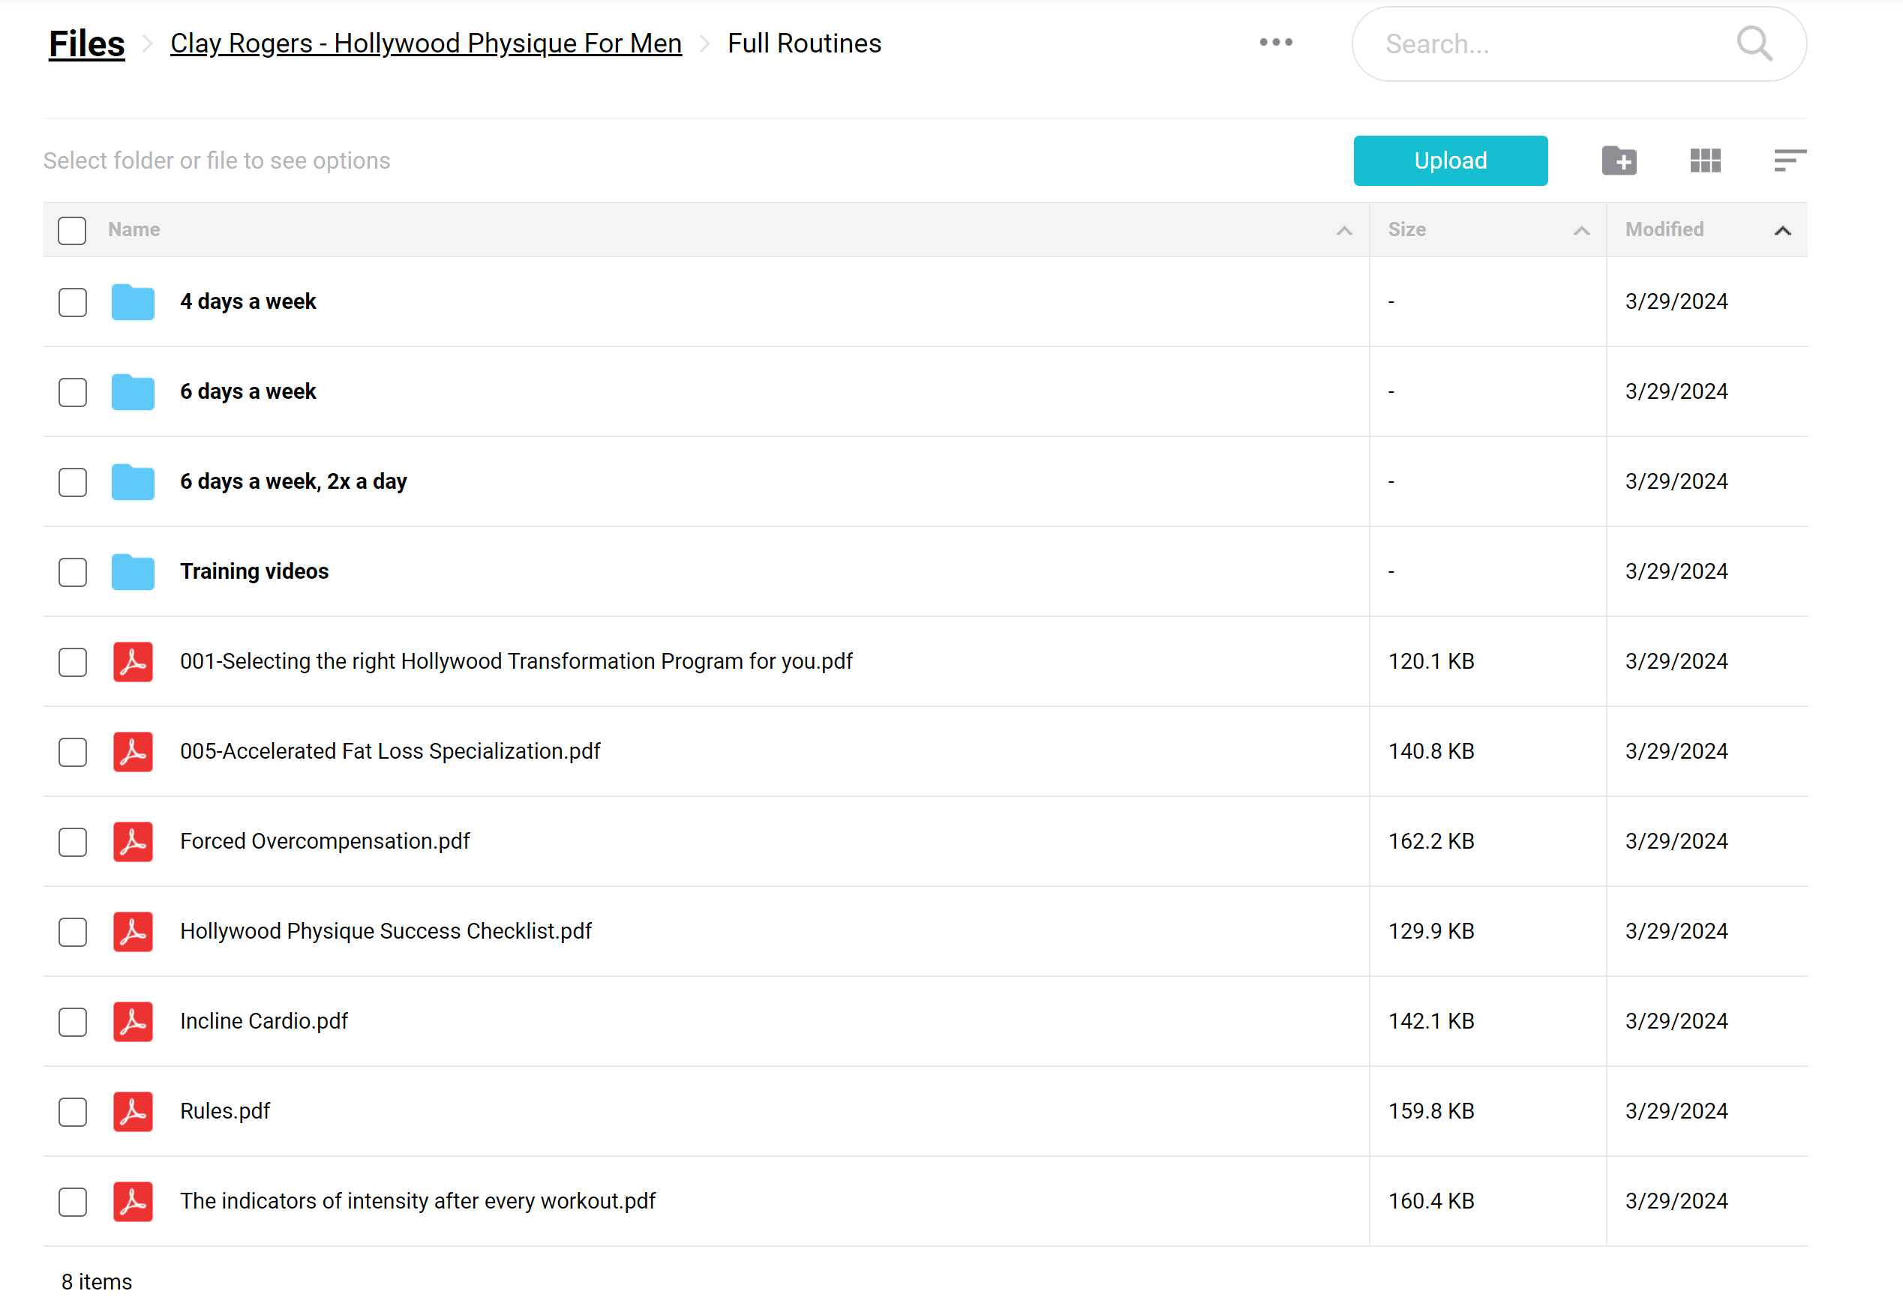Click size value 162.2 KB
This screenshot has height=1297, width=1903.
[x=1431, y=841]
